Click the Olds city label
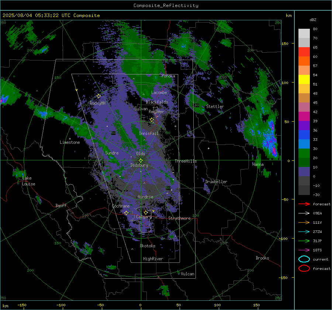 pyautogui.click(x=141, y=154)
